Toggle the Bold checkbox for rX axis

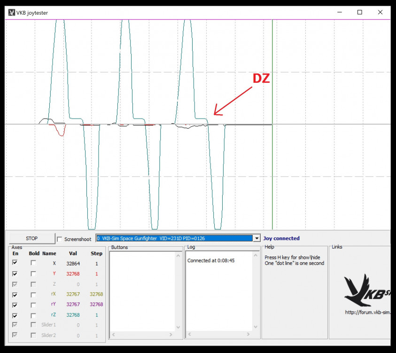tap(33, 295)
